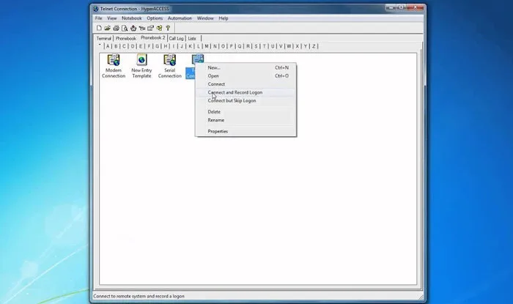Close the HyperACCESS window
Image resolution: width=513 pixels, height=304 pixels.
pos(416,7)
